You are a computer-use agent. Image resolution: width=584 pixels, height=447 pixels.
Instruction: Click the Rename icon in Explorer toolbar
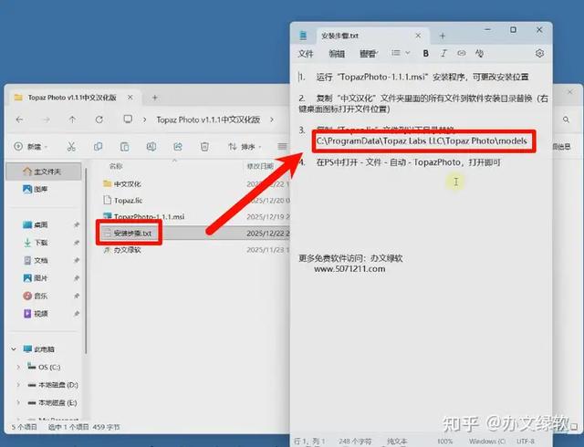point(151,147)
